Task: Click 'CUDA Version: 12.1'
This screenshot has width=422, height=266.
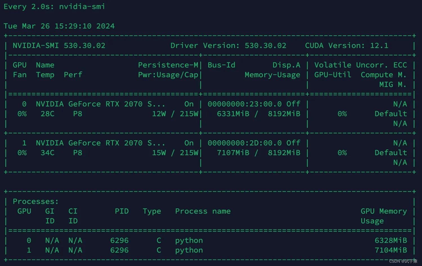Action: click(347, 45)
